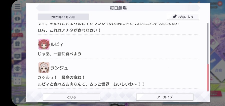The width and height of the screenshot is (225, 106).
Task: Click the 毎日劇場 title header
Action: pos(118,8)
